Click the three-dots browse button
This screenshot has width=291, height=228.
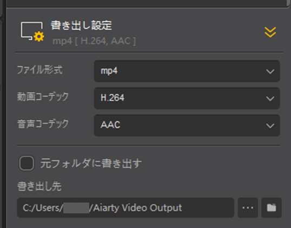[248, 207]
